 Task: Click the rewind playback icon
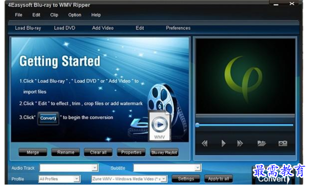[x=204, y=143]
